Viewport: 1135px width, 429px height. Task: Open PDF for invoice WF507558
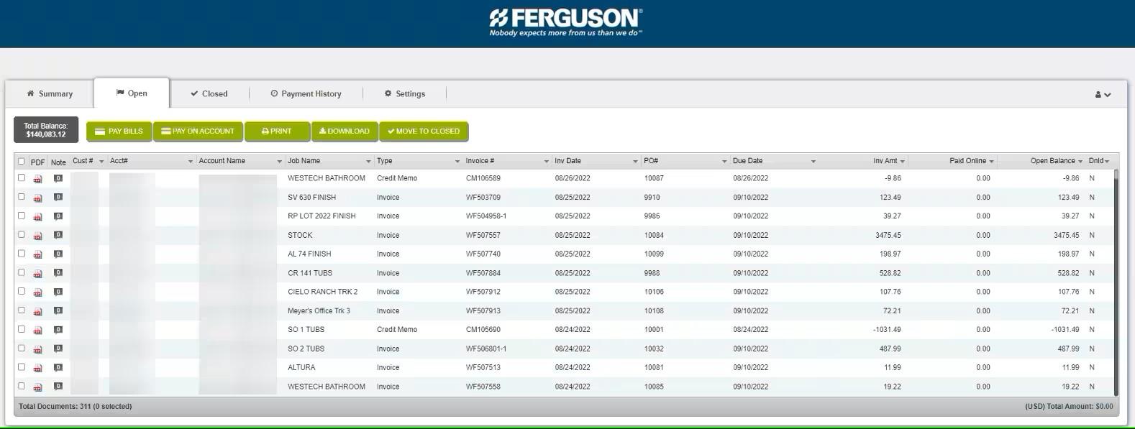pyautogui.click(x=37, y=387)
